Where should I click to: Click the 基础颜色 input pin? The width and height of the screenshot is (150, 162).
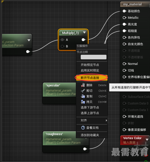[x=124, y=11]
